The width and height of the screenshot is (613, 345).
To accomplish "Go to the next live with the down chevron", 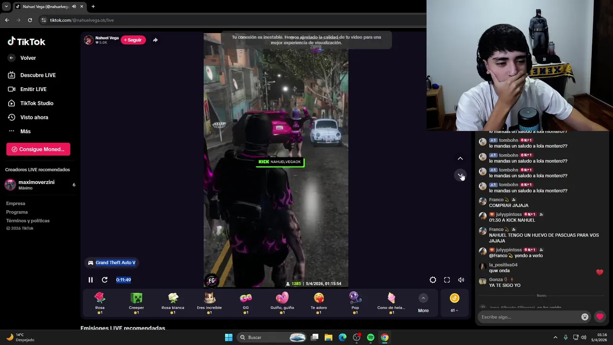I will [460, 176].
